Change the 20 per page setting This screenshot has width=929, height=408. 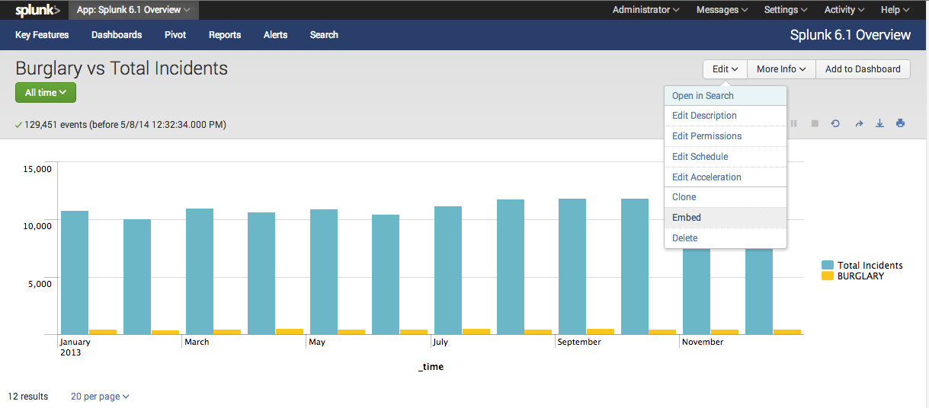100,397
